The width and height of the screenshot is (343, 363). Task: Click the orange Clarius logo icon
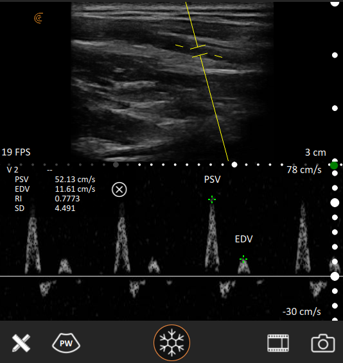pos(39,19)
